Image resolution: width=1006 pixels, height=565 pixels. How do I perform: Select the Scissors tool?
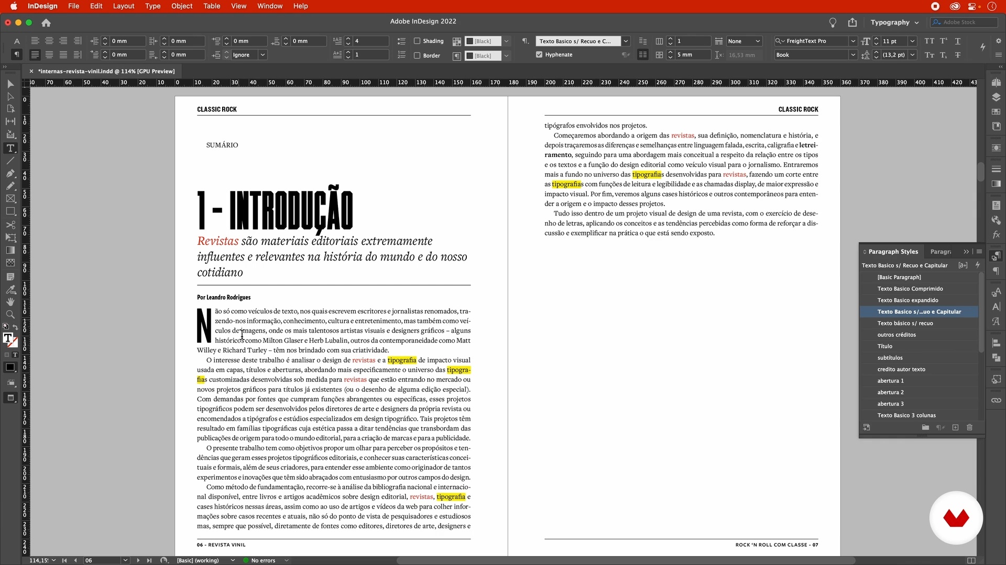(x=10, y=225)
